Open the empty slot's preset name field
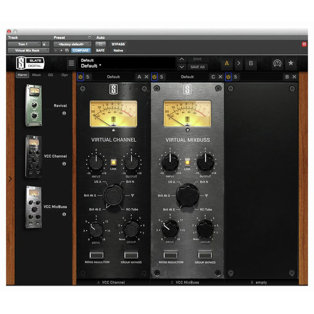The height and width of the screenshot is (314, 314). tap(261, 77)
